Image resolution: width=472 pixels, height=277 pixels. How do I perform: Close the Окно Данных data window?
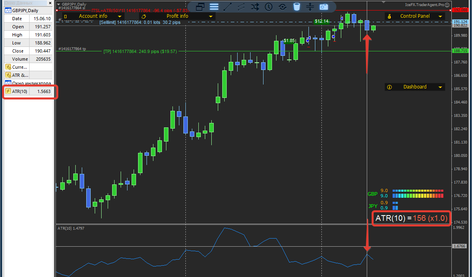(50, 3)
